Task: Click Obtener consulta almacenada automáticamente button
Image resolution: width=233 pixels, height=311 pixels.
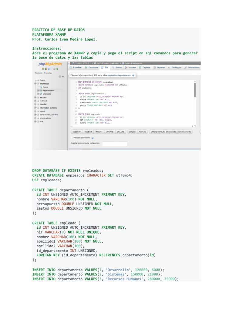Action: 171,132
